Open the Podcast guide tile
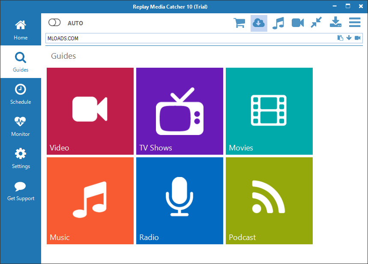This screenshot has height=264, width=368. [269, 201]
